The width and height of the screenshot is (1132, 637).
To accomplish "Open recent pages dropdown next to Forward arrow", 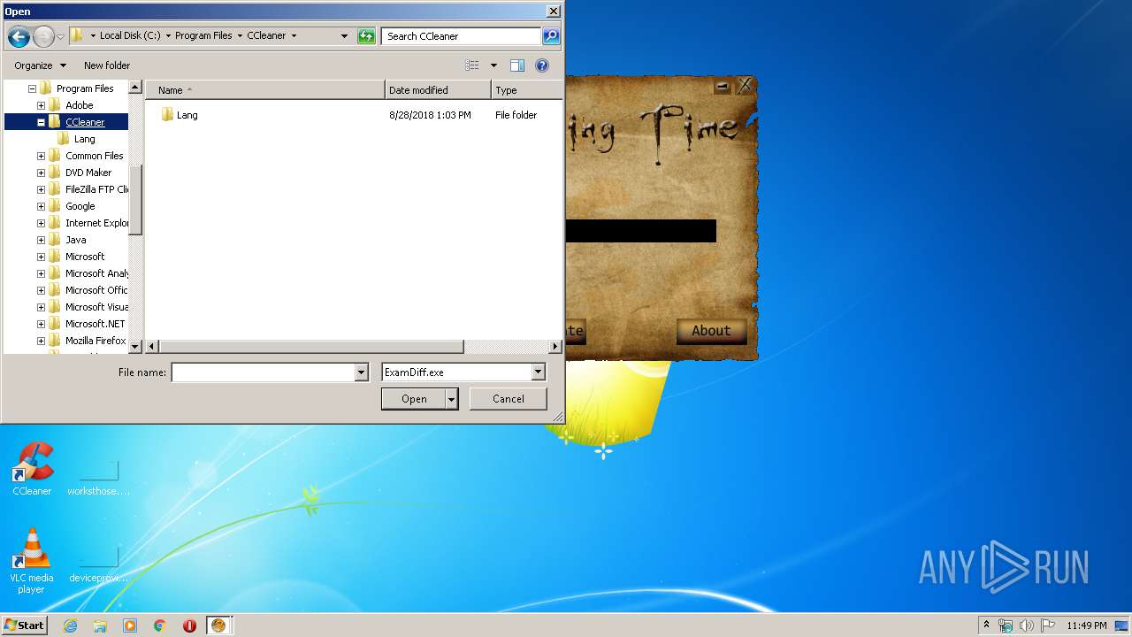I will point(60,36).
